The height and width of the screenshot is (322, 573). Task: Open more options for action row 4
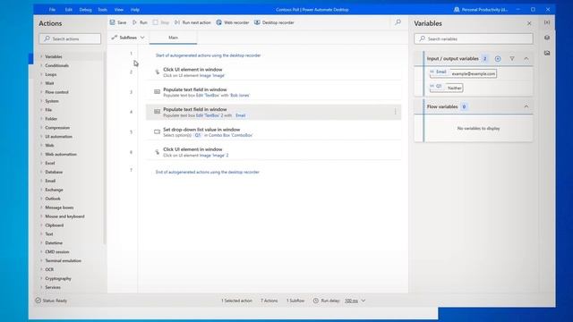click(395, 112)
